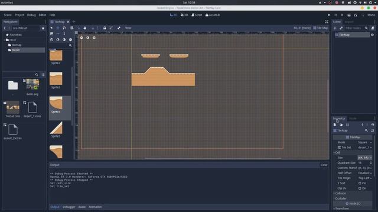378x212 pixels.
Task: Open Inspector object properties tools icon
Action: point(373,131)
